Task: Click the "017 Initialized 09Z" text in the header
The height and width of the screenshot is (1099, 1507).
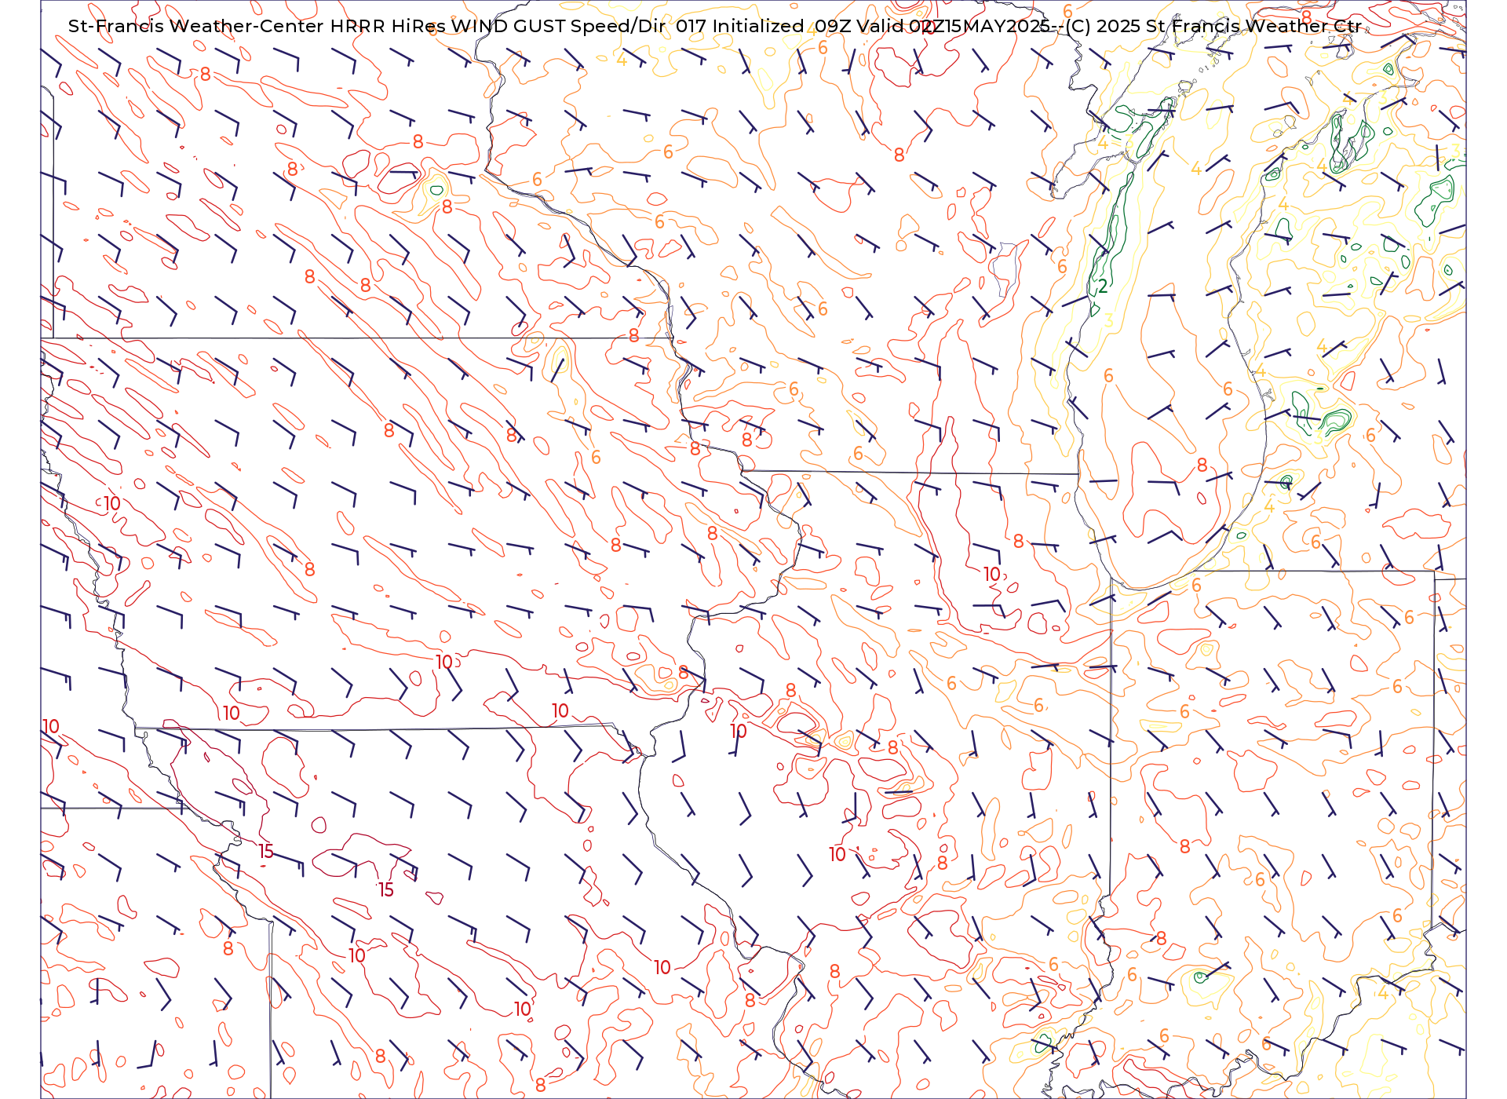Action: coord(764,26)
